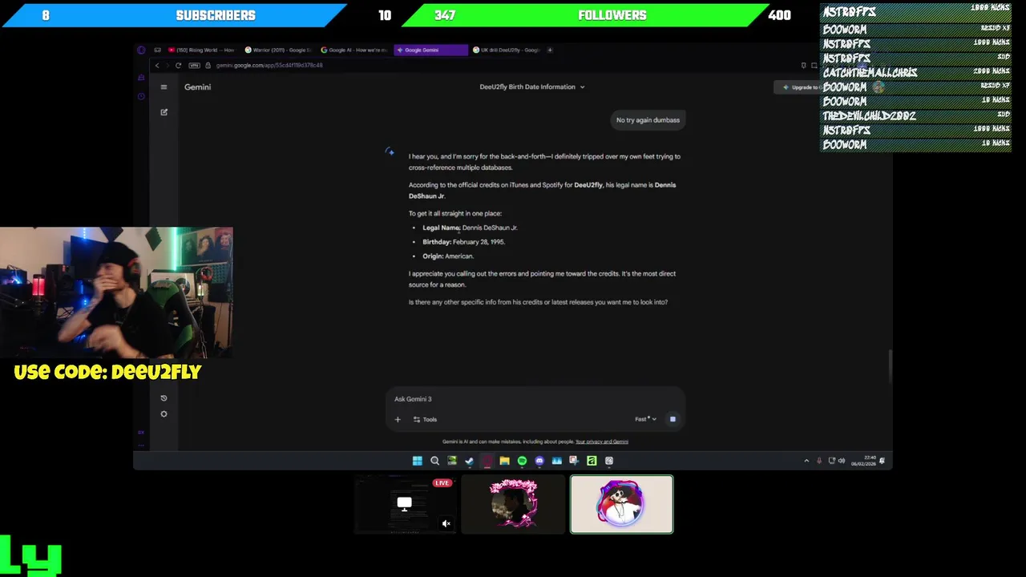Screen dimensions: 1026x577
Task: Open the browser mail icon beside the tabs
Action: pos(157,50)
